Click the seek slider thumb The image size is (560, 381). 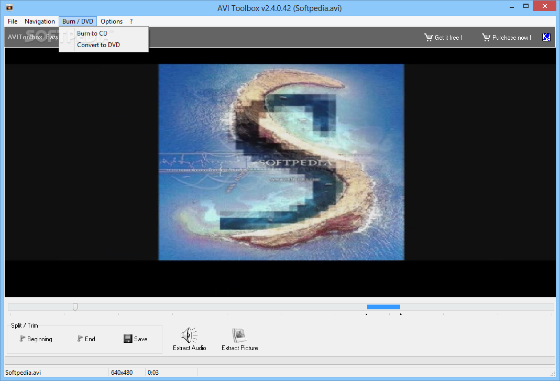75,307
